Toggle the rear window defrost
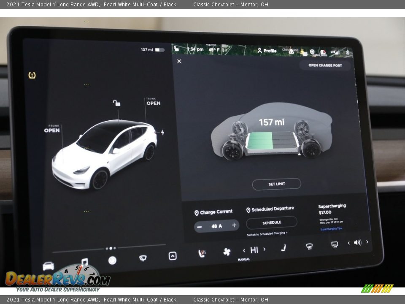The image size is (405, 304). pyautogui.click(x=335, y=244)
